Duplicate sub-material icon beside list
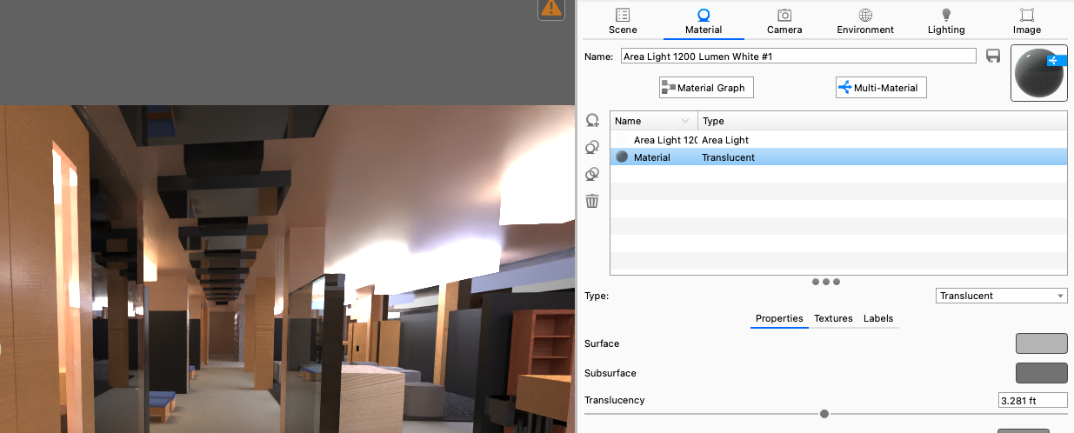Viewport: 1074px width, 433px height. point(592,148)
